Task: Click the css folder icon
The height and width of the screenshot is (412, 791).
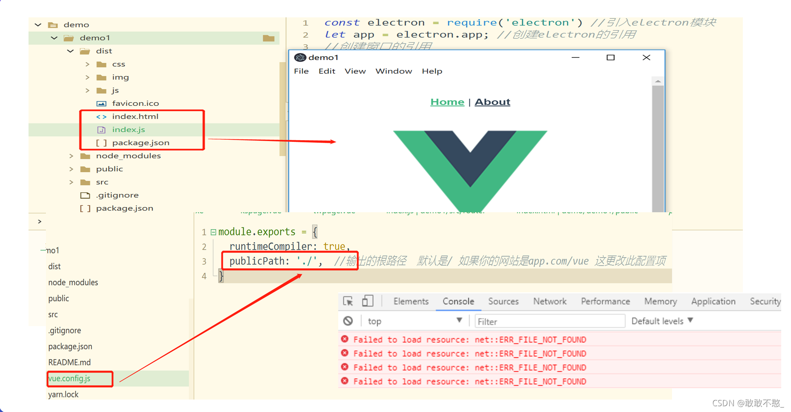Action: click(102, 65)
